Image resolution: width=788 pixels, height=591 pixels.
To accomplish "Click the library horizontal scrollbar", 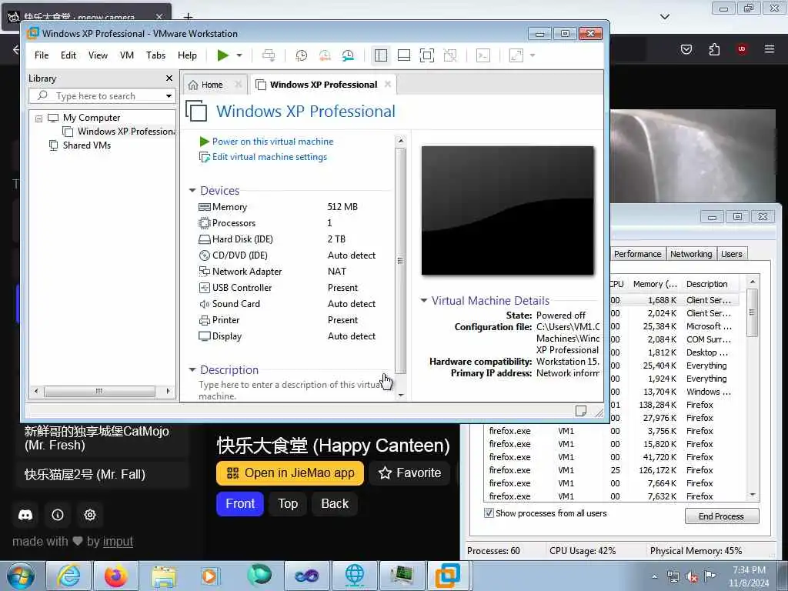I will point(99,391).
